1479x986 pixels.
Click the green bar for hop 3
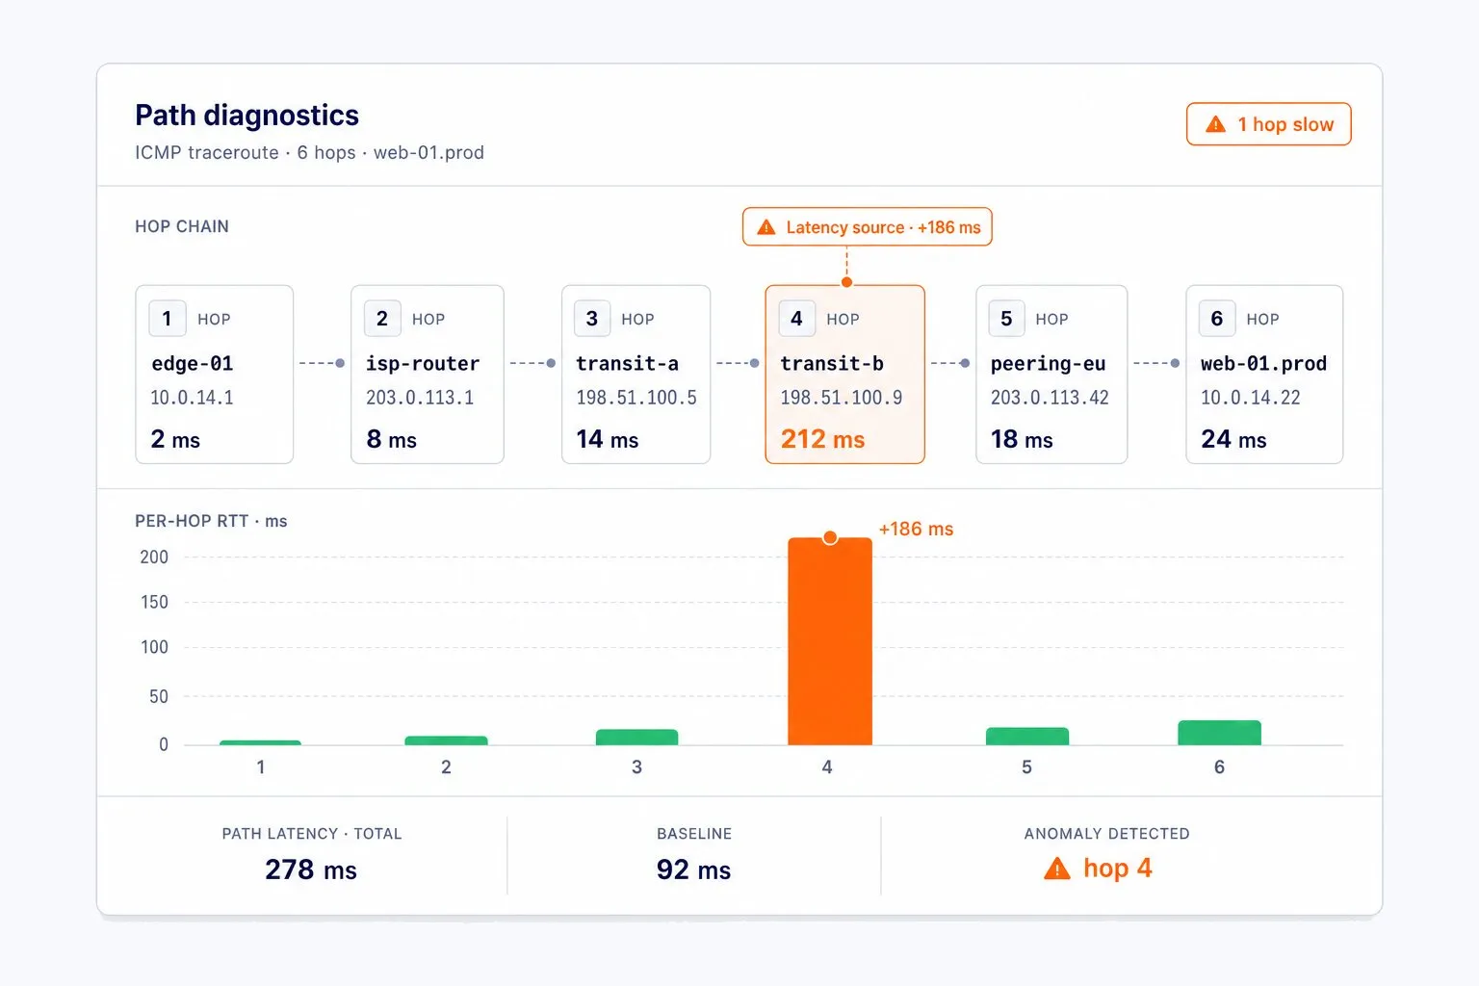tap(636, 738)
